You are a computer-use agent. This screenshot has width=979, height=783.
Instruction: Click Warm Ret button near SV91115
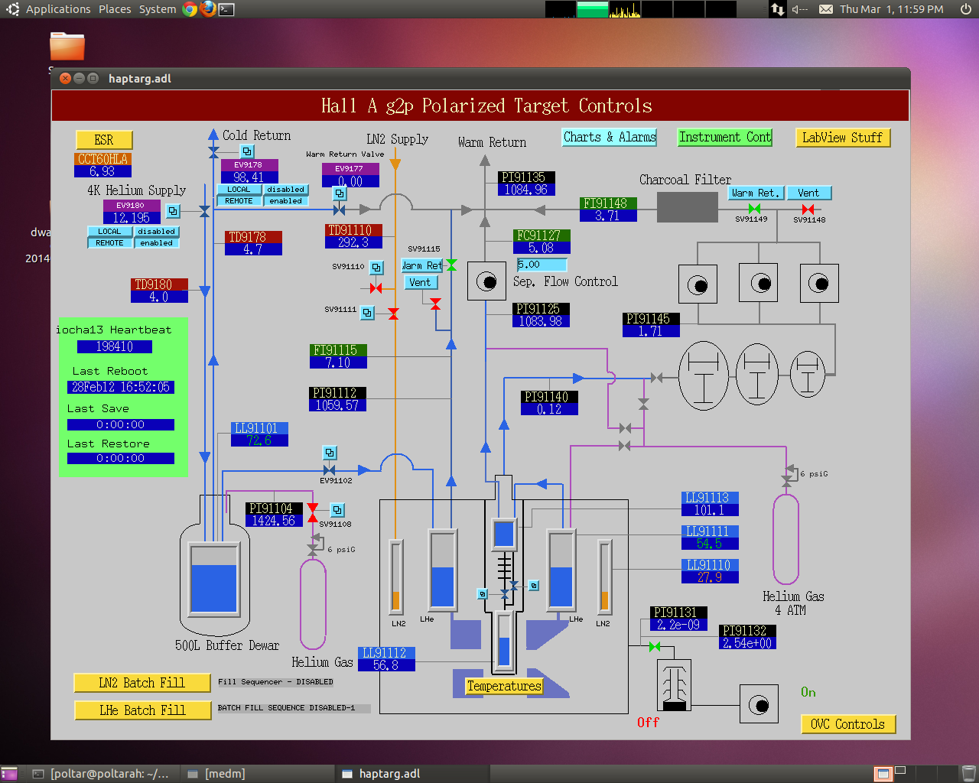pyautogui.click(x=422, y=265)
